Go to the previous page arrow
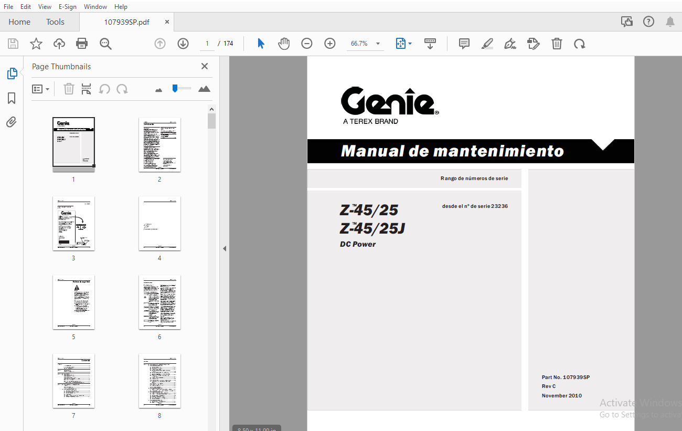The height and width of the screenshot is (431, 682). [160, 44]
